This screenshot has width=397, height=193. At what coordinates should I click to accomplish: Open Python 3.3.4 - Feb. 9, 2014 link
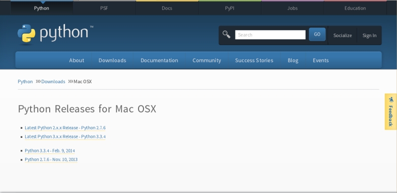coord(50,151)
